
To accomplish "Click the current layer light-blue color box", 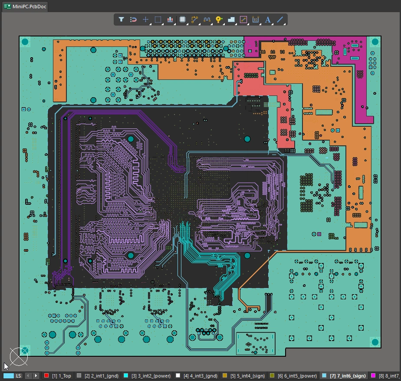I will pyautogui.click(x=8, y=376).
